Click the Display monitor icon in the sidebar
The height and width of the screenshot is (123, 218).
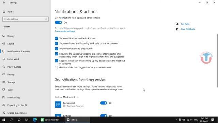click(4, 36)
